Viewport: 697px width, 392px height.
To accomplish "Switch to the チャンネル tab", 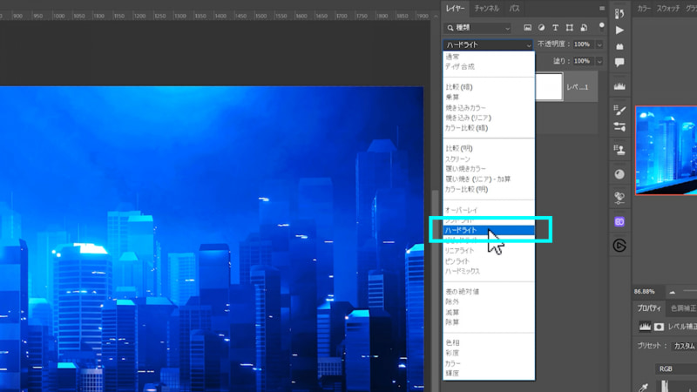I will coord(487,9).
